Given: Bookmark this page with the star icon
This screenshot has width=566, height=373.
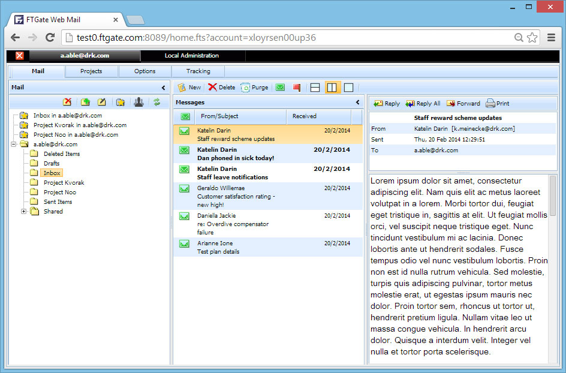Looking at the screenshot, I should (x=532, y=38).
